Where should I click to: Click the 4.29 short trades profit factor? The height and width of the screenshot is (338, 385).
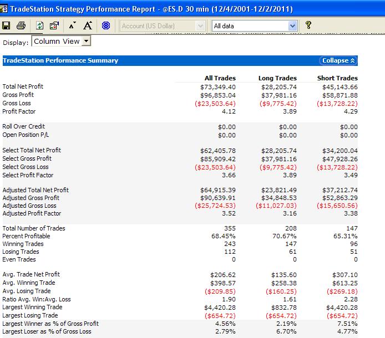click(x=351, y=111)
